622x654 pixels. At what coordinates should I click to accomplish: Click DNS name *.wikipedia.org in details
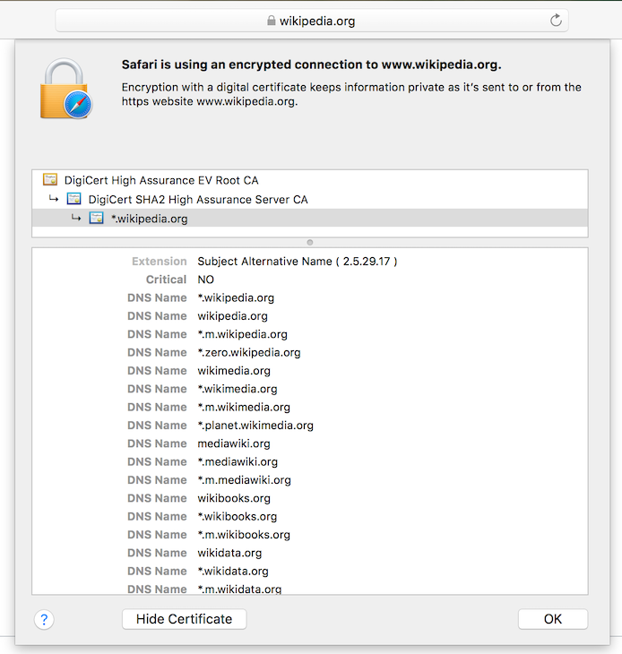pyautogui.click(x=236, y=297)
